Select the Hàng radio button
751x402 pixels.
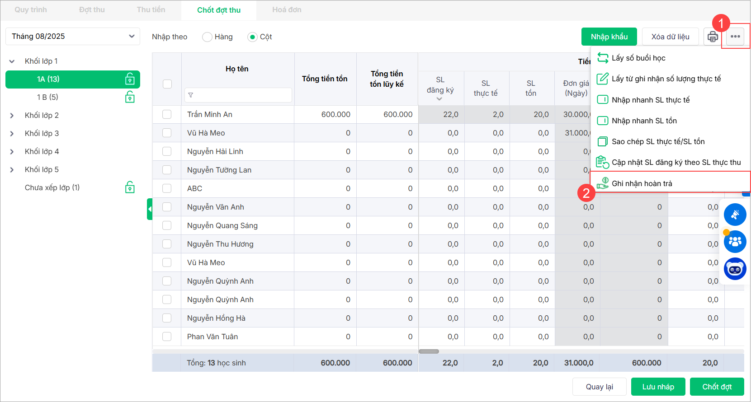click(207, 37)
